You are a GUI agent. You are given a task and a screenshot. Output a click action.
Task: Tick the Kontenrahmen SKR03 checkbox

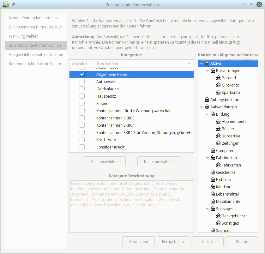coord(82,118)
